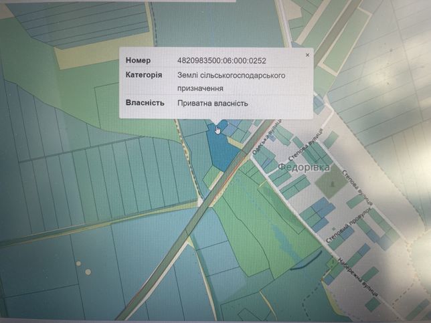Click the Набережна вулиця street label

pyautogui.click(x=357, y=277)
